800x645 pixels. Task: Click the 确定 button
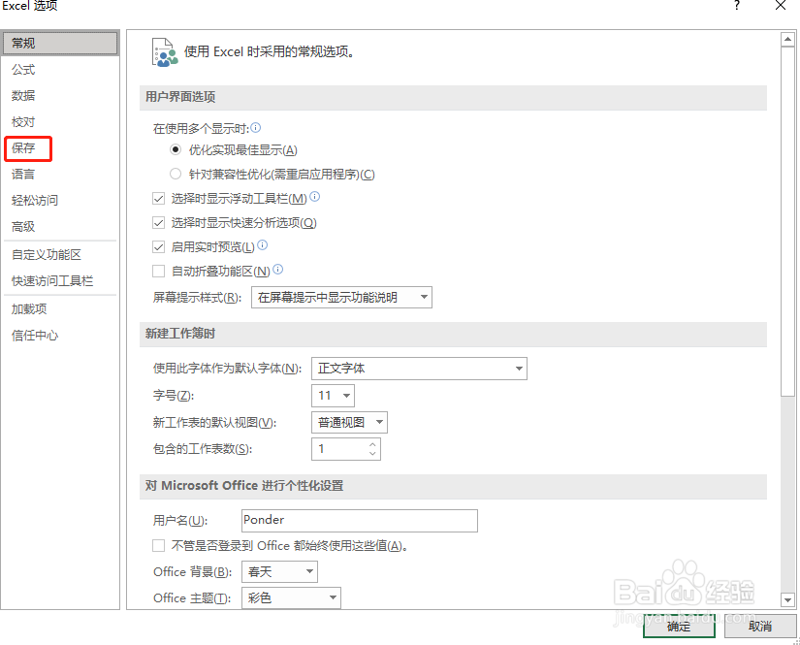click(x=679, y=627)
